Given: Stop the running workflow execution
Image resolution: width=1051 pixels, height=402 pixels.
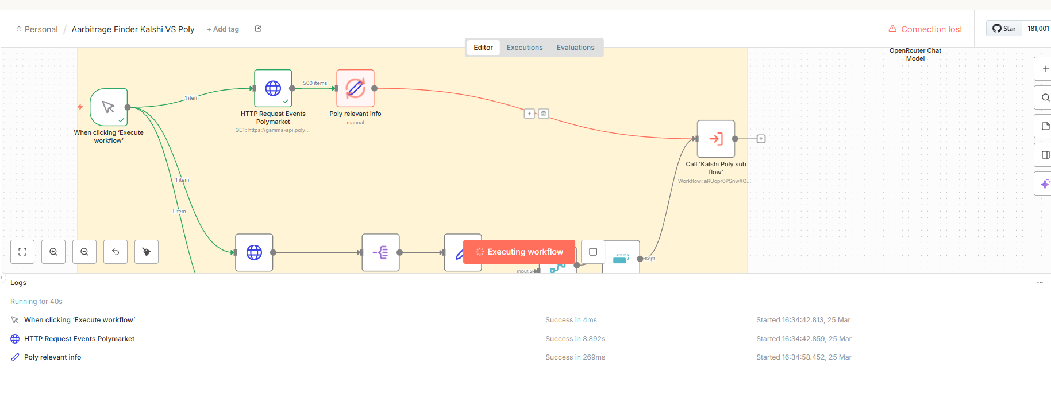Looking at the screenshot, I should (593, 252).
